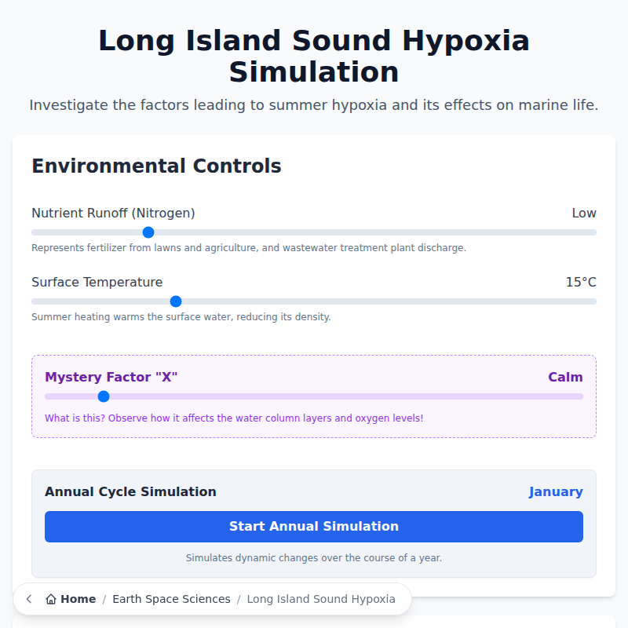Click the Surface Temperature label
The width and height of the screenshot is (628, 628).
click(97, 282)
